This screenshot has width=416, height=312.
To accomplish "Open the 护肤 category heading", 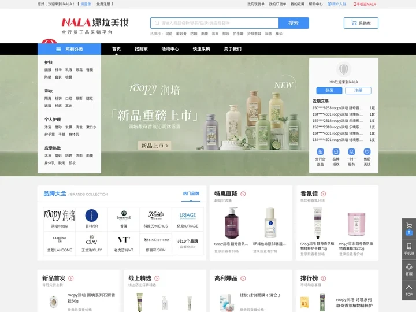I will 49,62.
